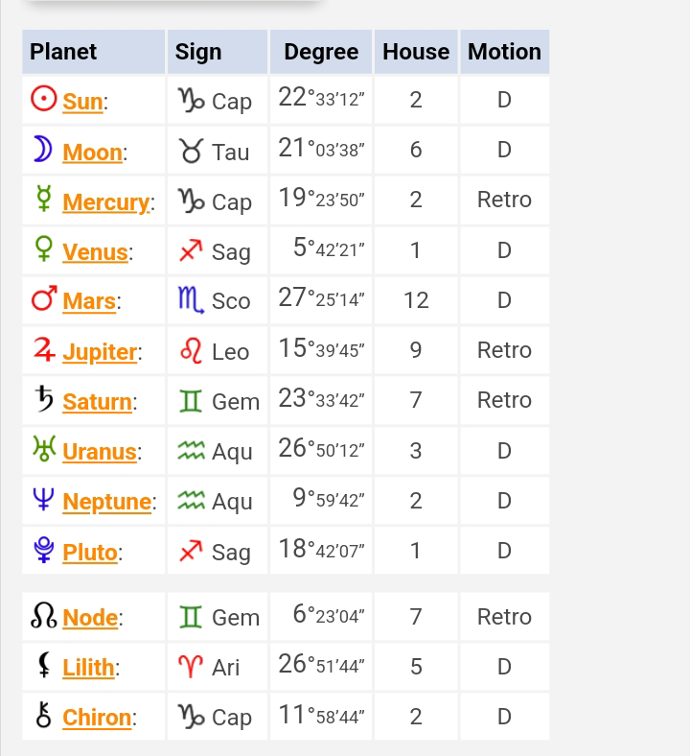
Task: Click the House column header
Action: click(416, 52)
